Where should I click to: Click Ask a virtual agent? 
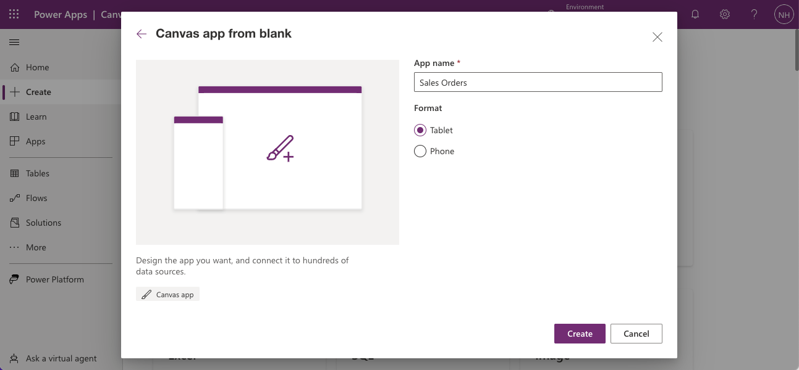point(61,358)
